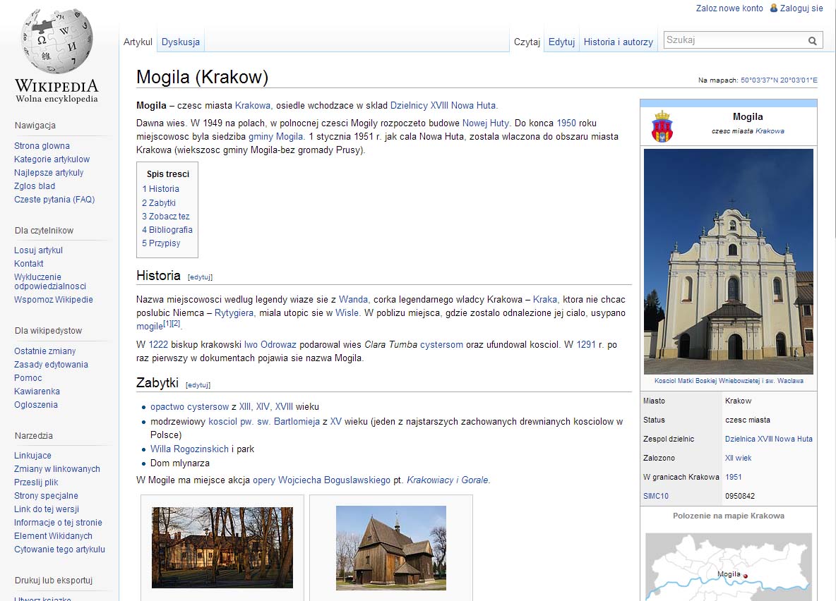Open the Wykluczenie odpowiedzialnosci link
The height and width of the screenshot is (601, 836).
point(50,281)
